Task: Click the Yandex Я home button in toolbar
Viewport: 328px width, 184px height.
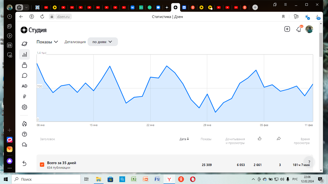Action: [x=32, y=17]
